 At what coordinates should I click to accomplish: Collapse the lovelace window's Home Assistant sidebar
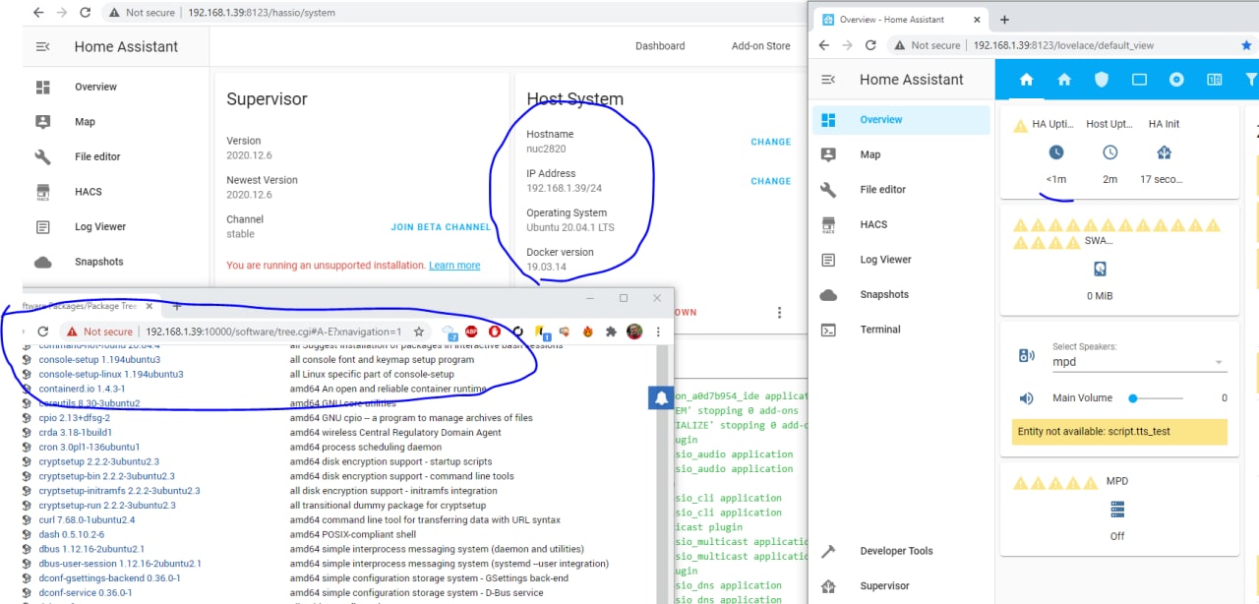(x=828, y=80)
